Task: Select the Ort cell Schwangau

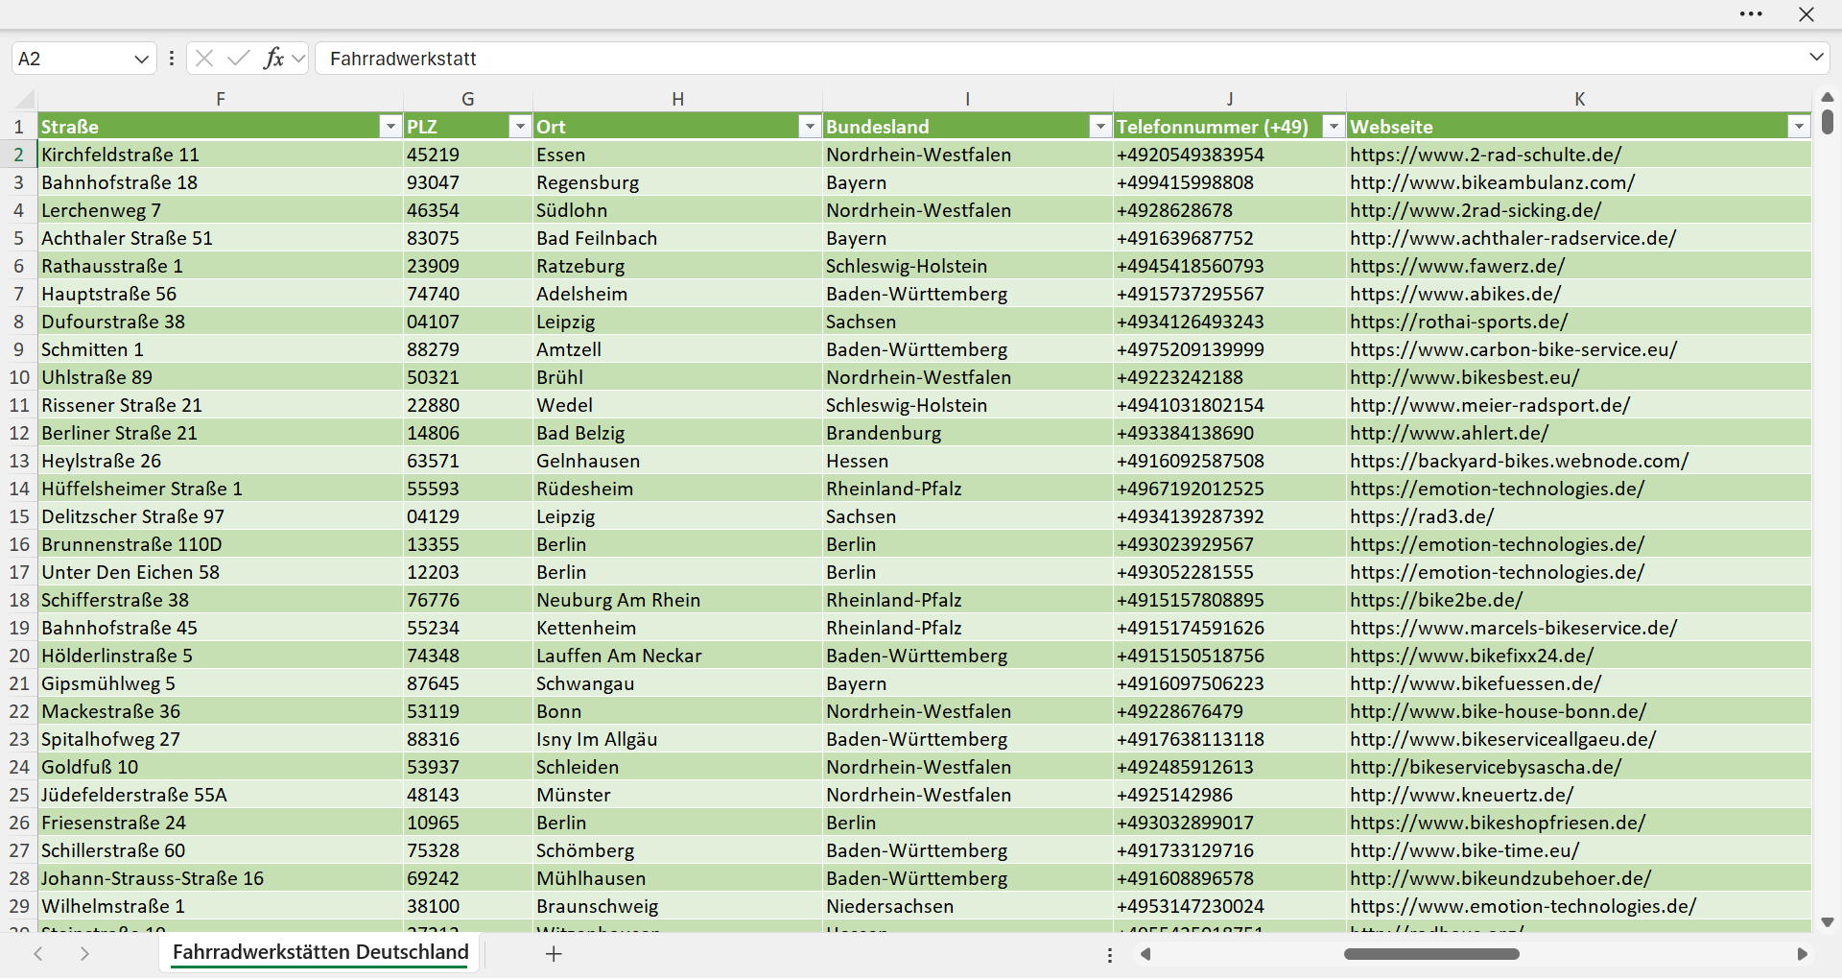Action: click(x=677, y=683)
